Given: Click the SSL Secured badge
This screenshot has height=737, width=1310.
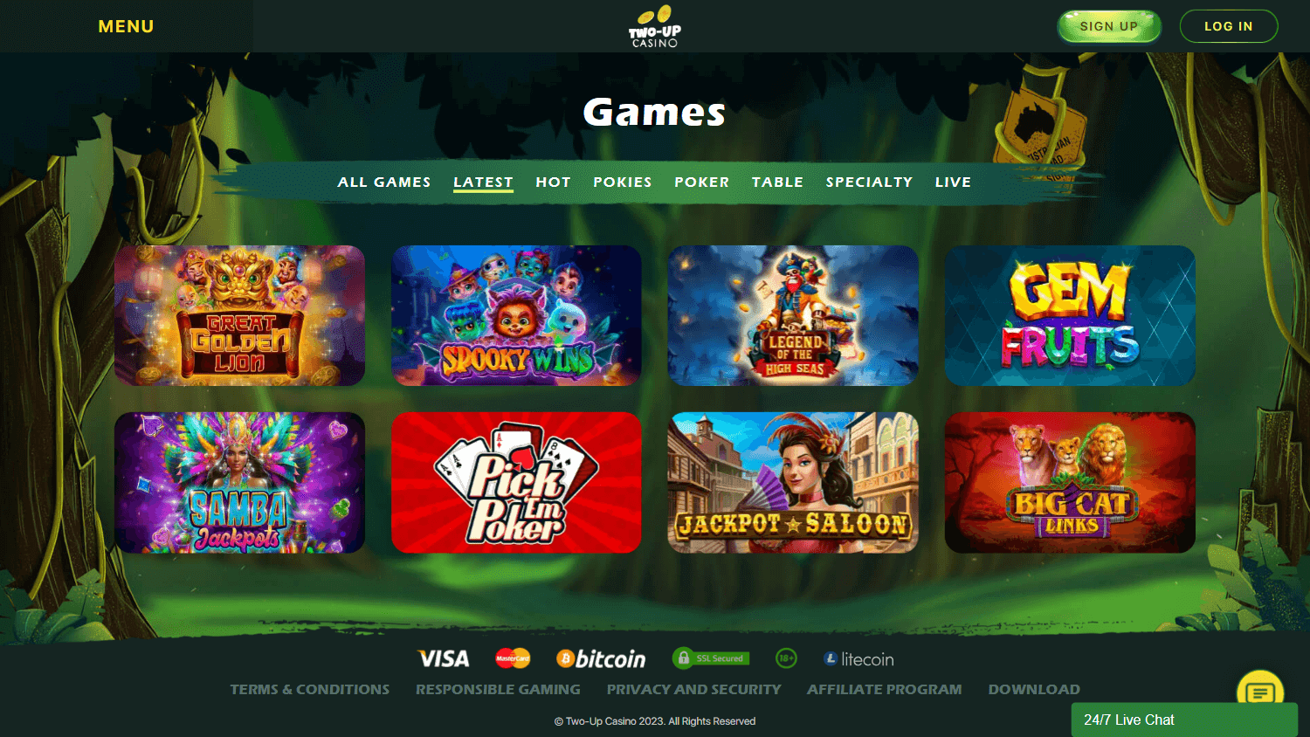Looking at the screenshot, I should pos(711,658).
